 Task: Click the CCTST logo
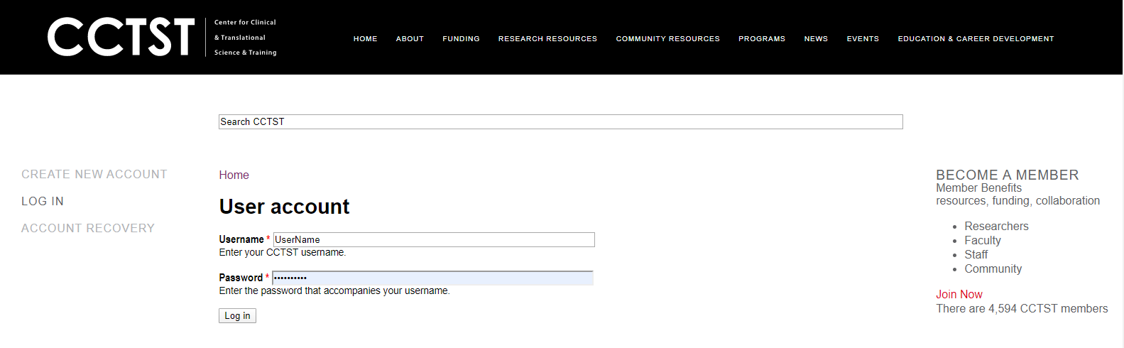tap(162, 37)
